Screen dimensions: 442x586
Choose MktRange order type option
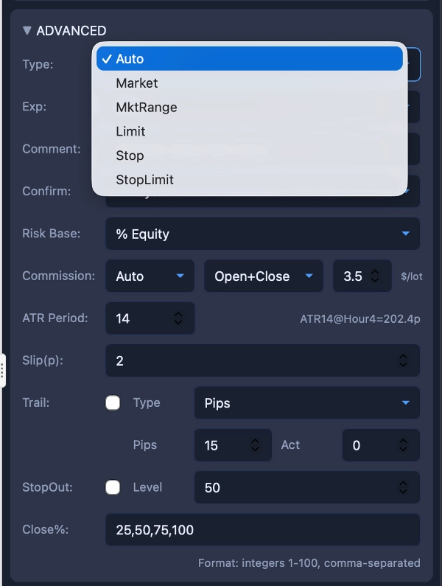point(147,108)
